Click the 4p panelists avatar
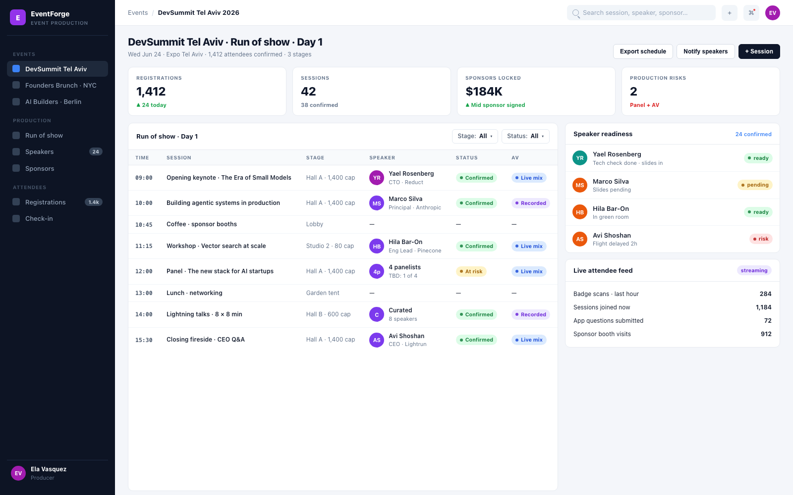The height and width of the screenshot is (495, 793). (x=377, y=271)
